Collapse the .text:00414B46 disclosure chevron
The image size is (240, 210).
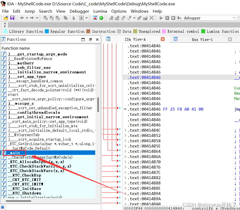[125, 109]
